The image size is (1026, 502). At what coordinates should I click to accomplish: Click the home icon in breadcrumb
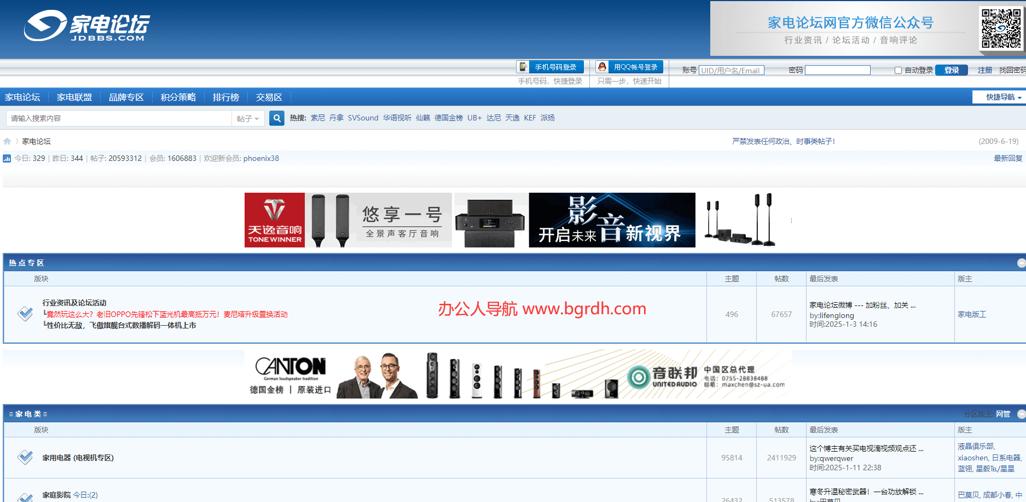[7, 141]
